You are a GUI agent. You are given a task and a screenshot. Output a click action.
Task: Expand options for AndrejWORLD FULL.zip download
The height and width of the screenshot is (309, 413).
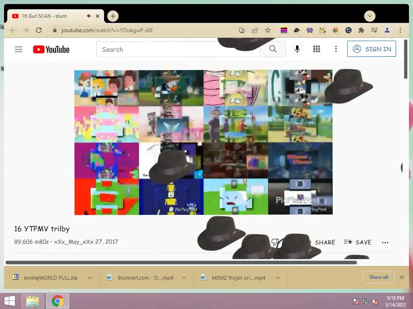coord(90,278)
